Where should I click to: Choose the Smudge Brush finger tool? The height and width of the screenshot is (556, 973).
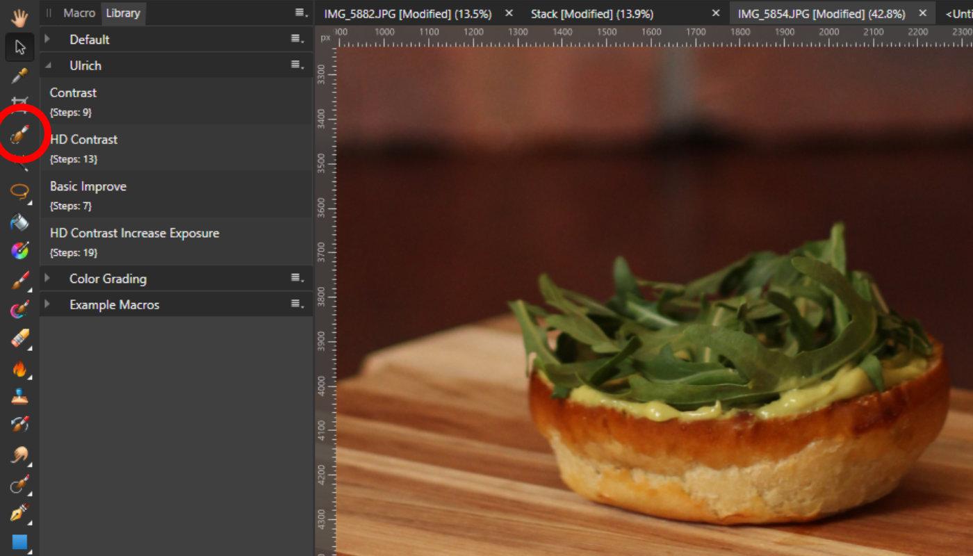click(x=19, y=455)
